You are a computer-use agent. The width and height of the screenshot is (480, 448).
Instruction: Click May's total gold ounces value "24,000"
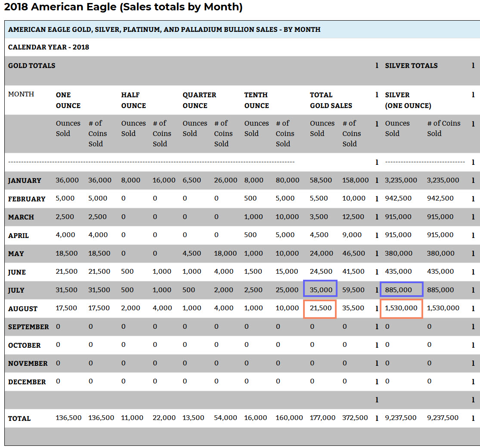322,253
